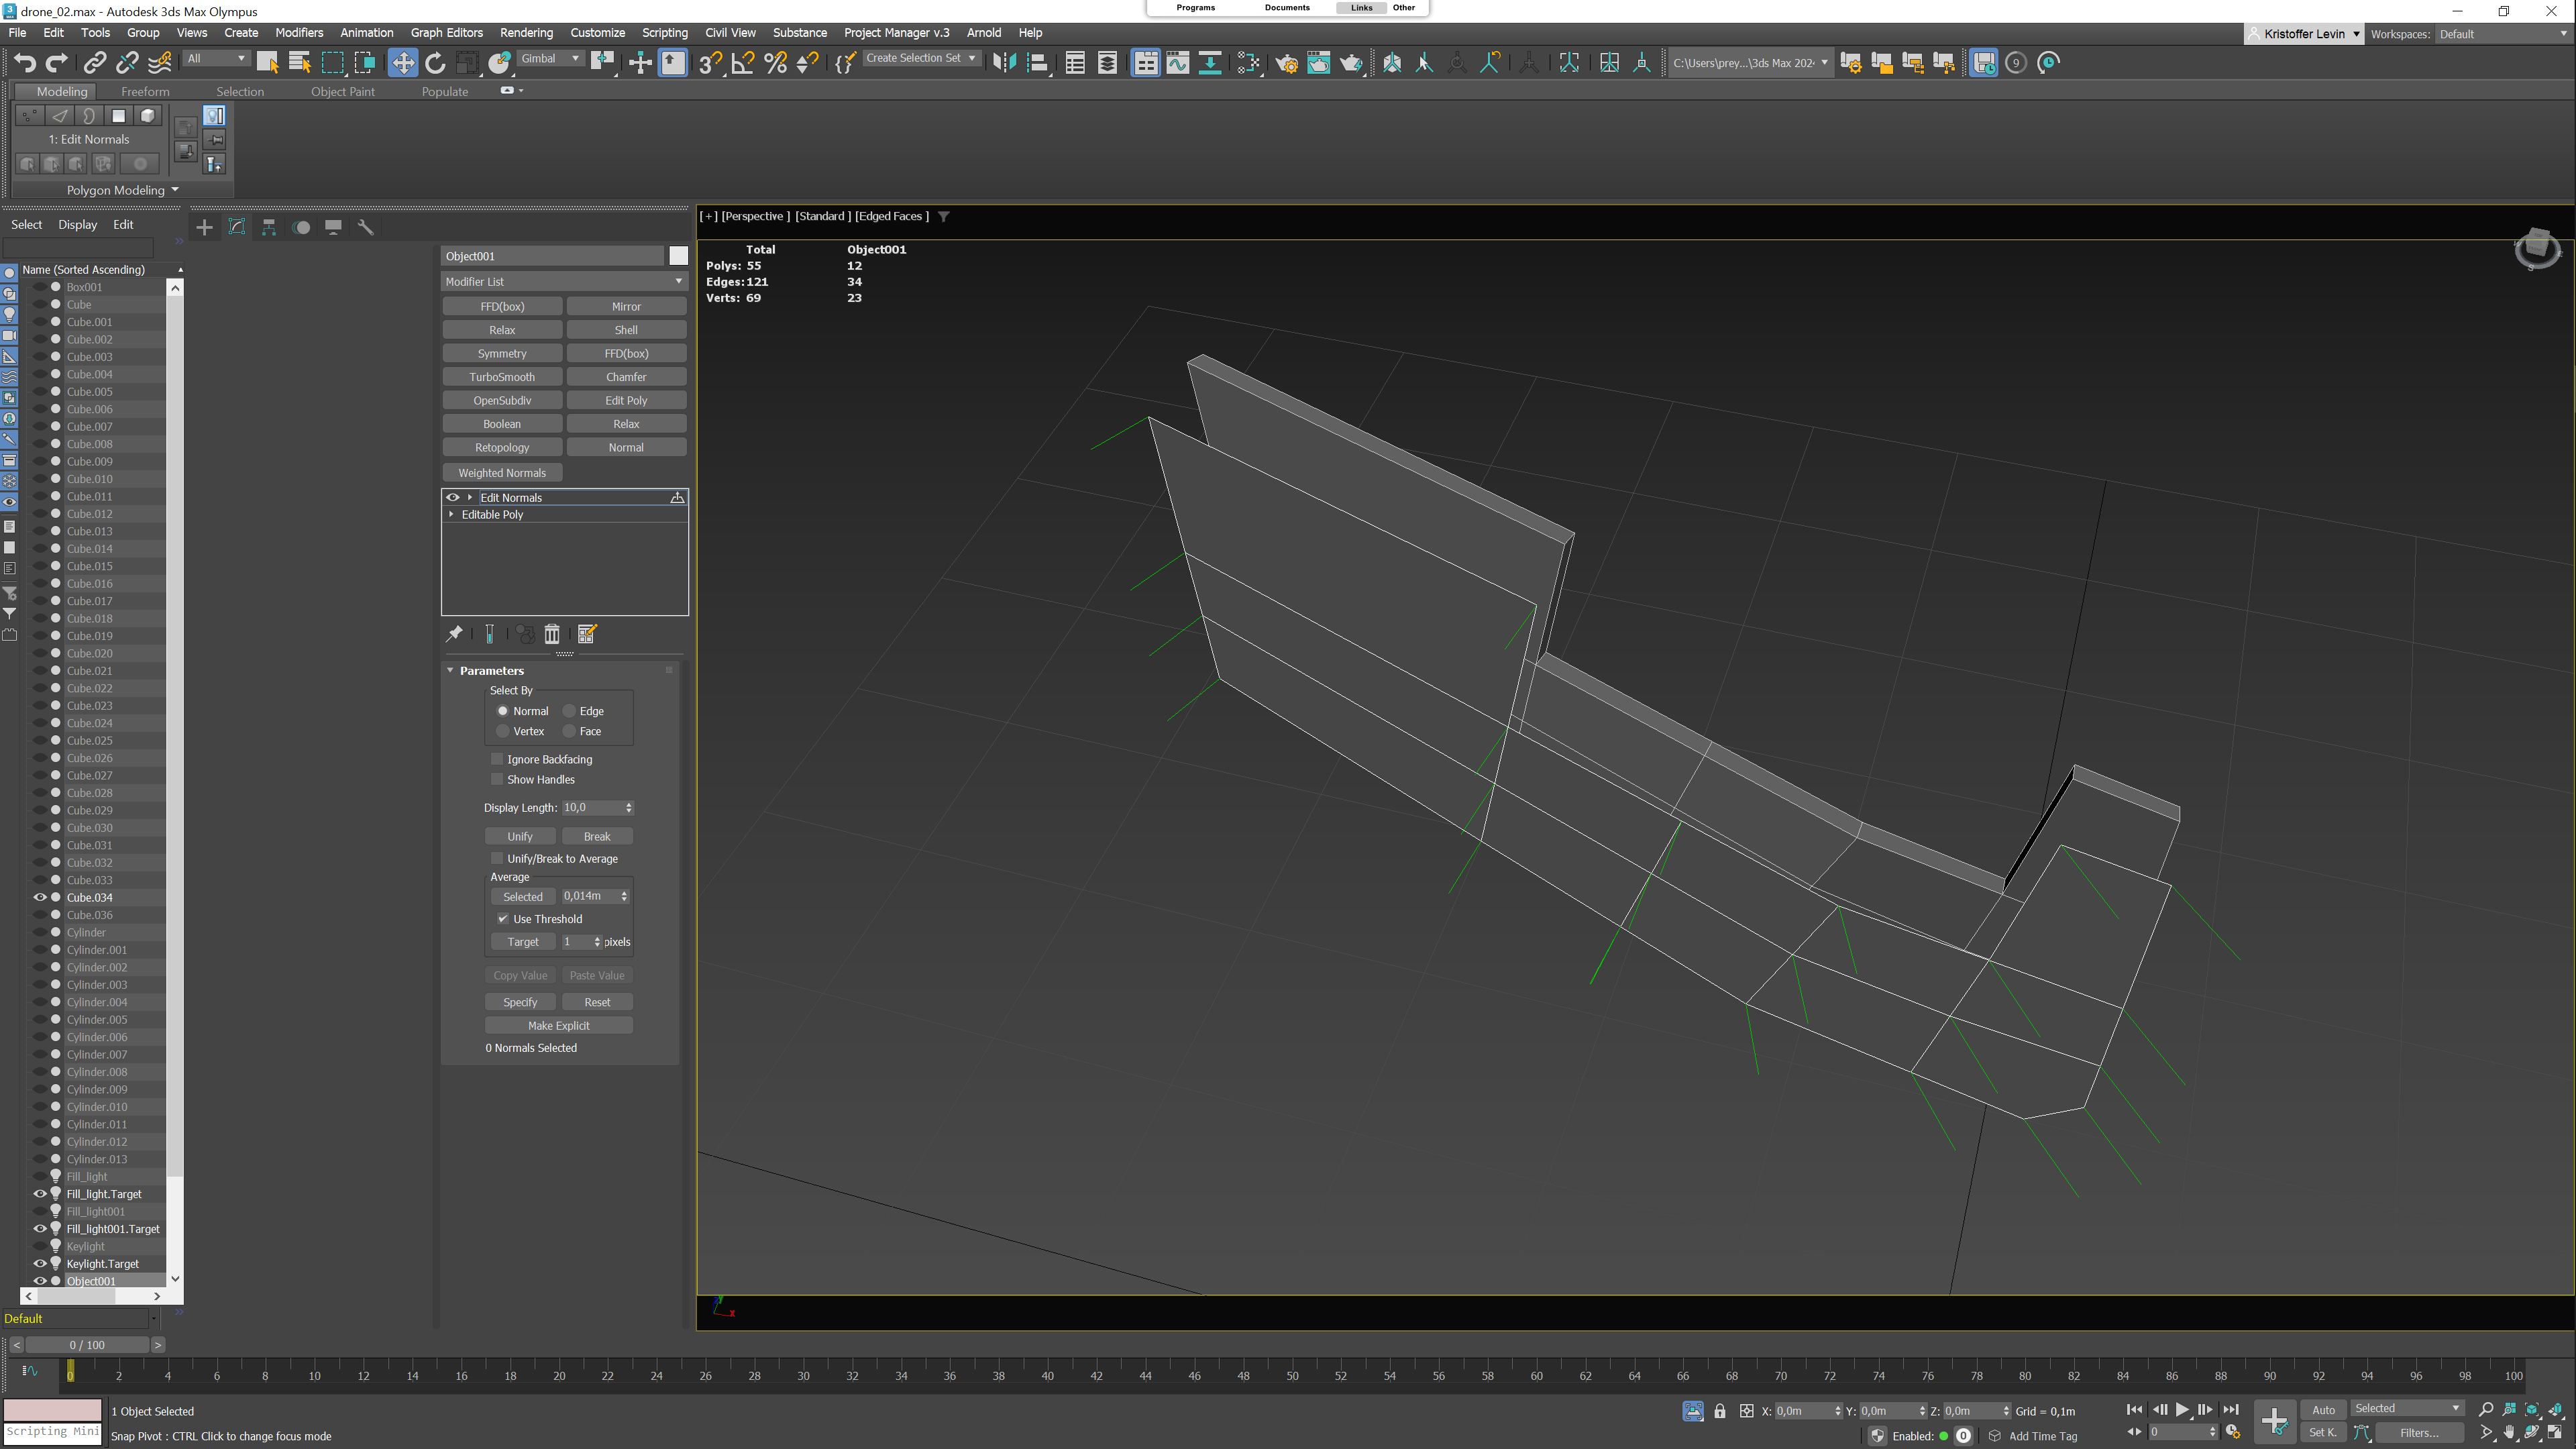Select the Edge radio button

(x=570, y=711)
